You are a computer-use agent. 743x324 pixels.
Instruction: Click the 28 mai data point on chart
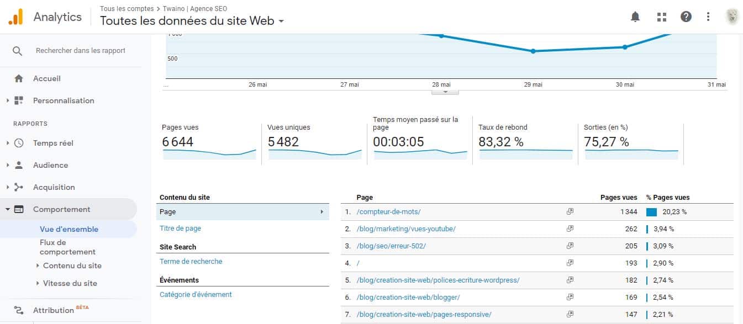(441, 36)
